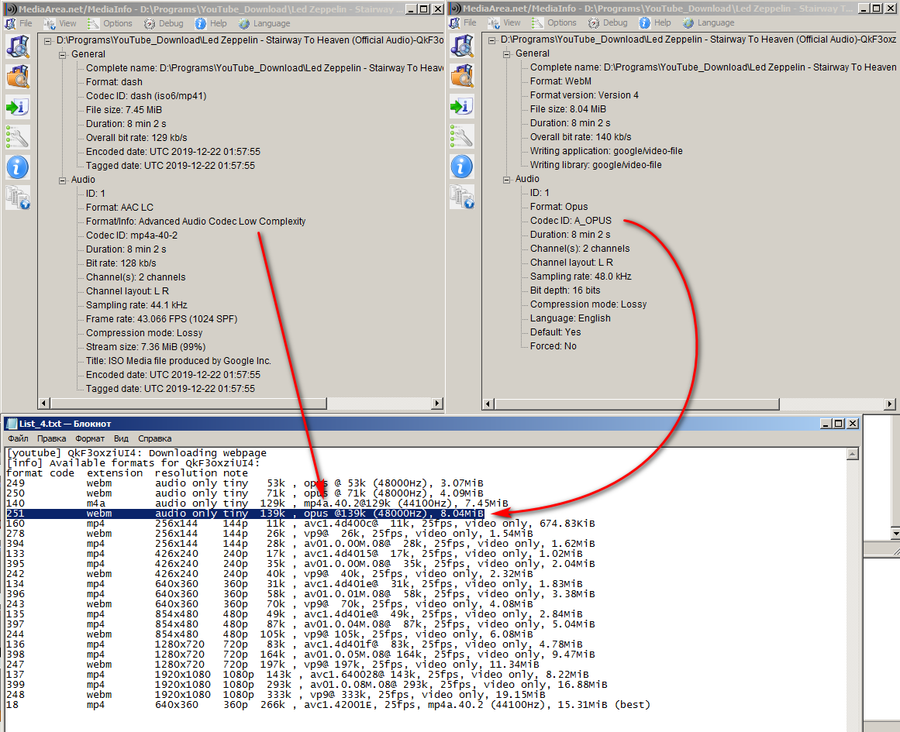Screen dimensions: 900x732
Task: Minimize the left MediaInfo window
Action: click(411, 9)
